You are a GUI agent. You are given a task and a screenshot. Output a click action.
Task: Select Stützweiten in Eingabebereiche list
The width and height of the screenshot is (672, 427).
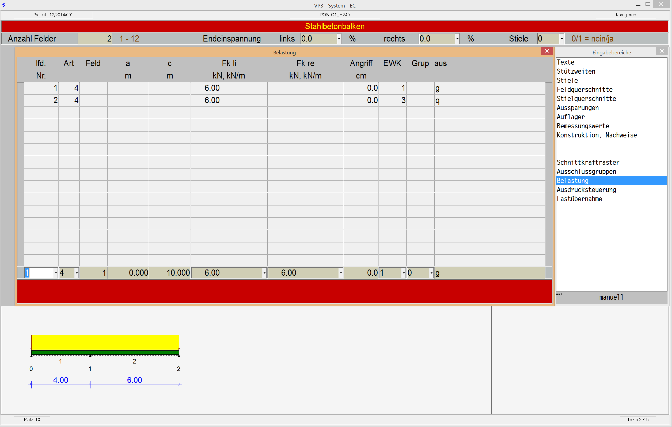[576, 72]
